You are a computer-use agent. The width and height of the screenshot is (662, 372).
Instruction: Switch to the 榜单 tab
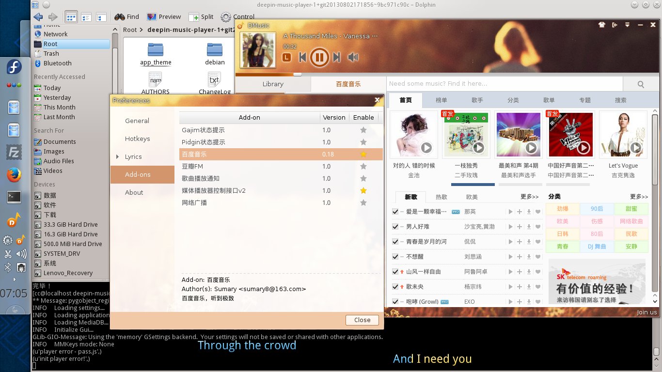441,100
